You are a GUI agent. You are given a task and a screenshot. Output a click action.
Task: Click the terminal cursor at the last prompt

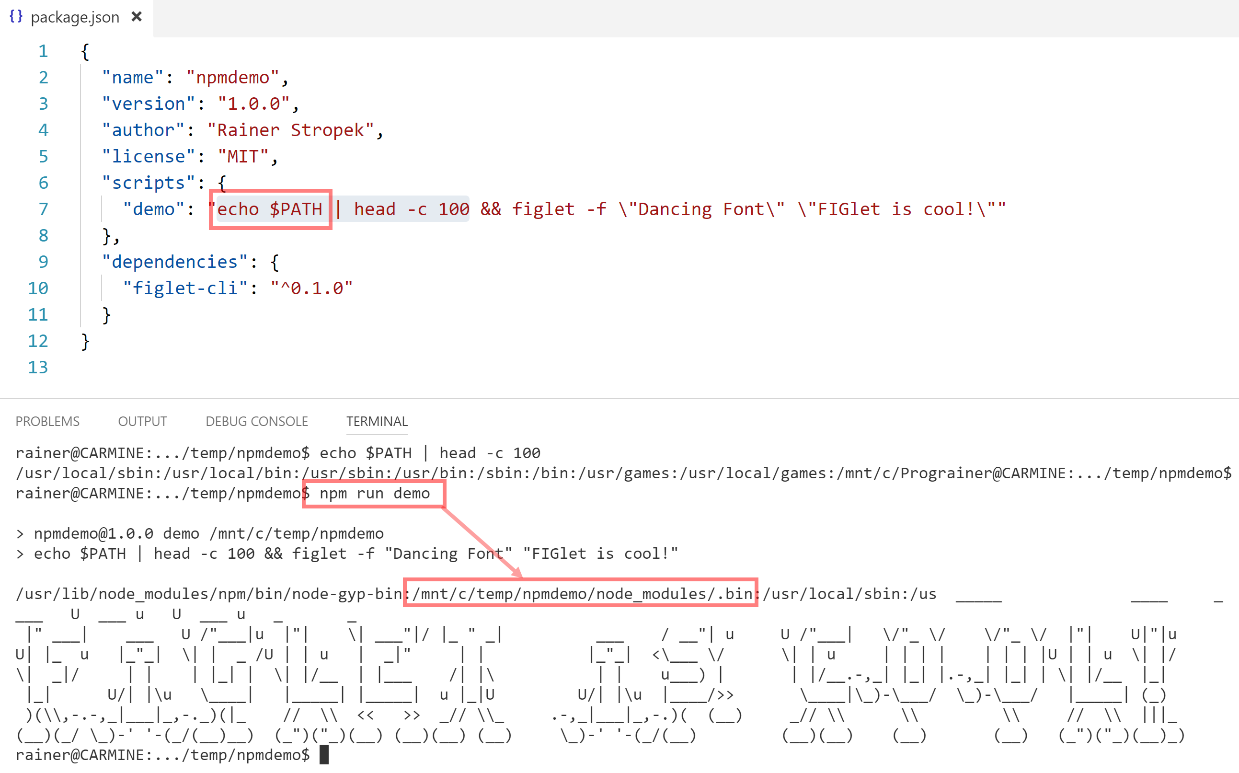click(x=323, y=755)
